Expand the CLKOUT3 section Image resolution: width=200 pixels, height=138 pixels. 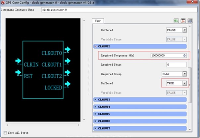(x=96, y=100)
